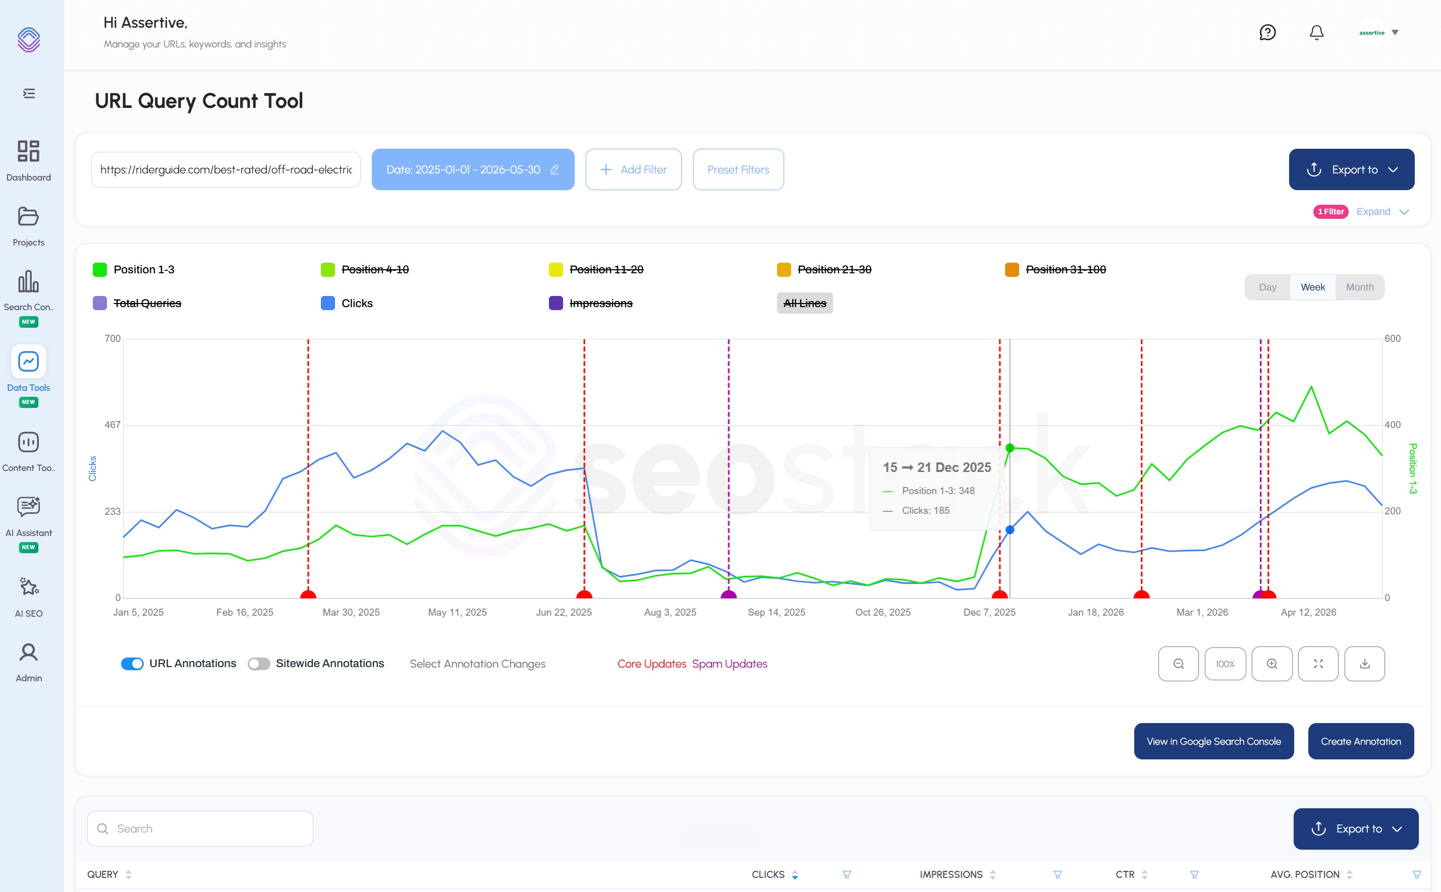Open the Projects folder icon
The width and height of the screenshot is (1441, 892).
pyautogui.click(x=28, y=216)
